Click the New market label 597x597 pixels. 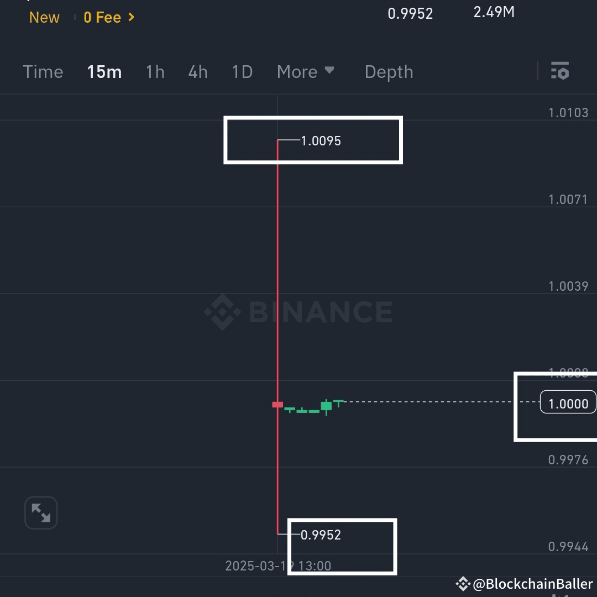click(x=44, y=17)
